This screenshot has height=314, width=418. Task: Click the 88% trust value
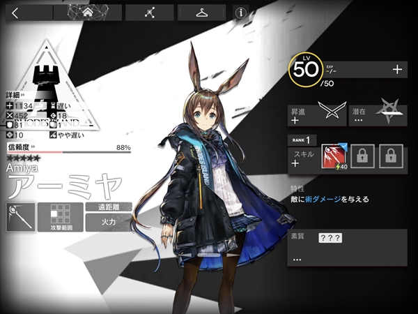pyautogui.click(x=123, y=147)
